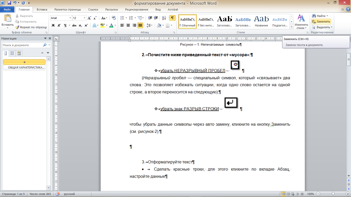Open the Font dialog launcher
The image size is (351, 197).
click(116, 33)
